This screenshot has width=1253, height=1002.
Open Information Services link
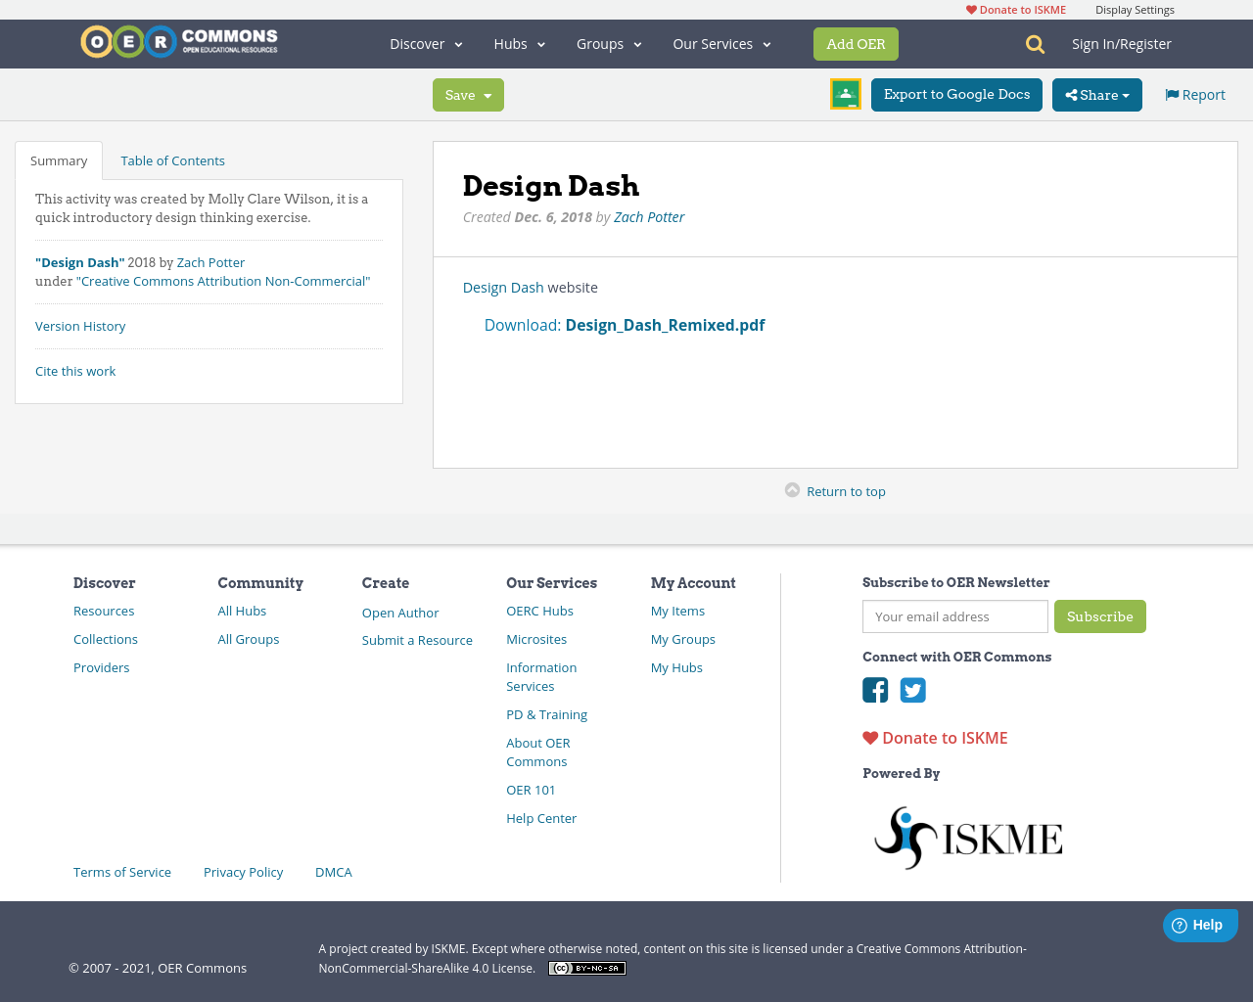click(541, 677)
